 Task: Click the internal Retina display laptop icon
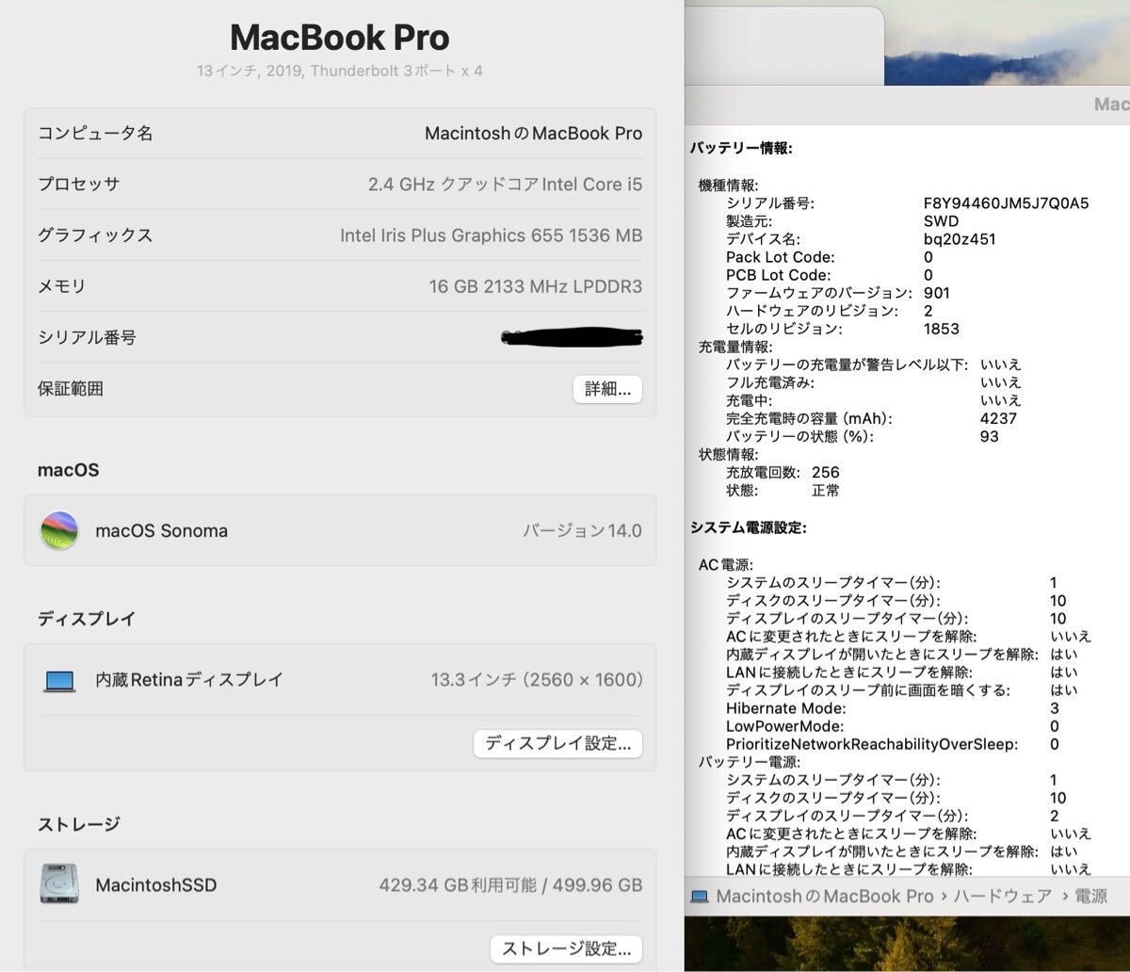59,679
